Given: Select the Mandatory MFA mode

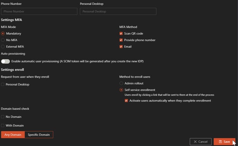Looking at the screenshot, I should pyautogui.click(x=3, y=34).
